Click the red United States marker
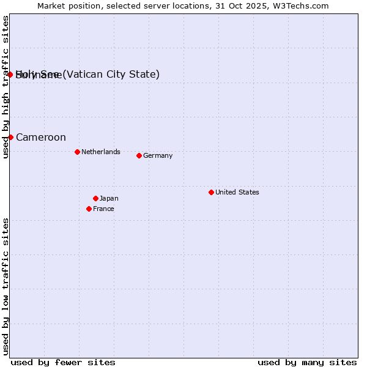Image resolution: width=367 pixels, height=367 pixels. point(211,192)
